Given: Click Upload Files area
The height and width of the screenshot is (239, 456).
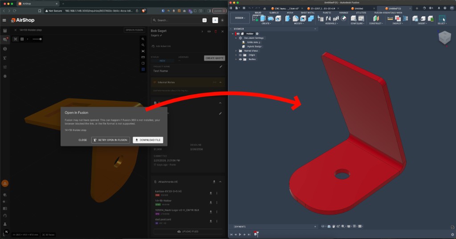Looking at the screenshot, I should 187,231.
